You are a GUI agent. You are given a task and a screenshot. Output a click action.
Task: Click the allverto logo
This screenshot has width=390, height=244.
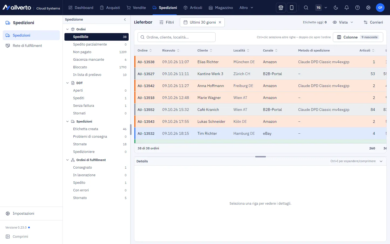pyautogui.click(x=17, y=8)
